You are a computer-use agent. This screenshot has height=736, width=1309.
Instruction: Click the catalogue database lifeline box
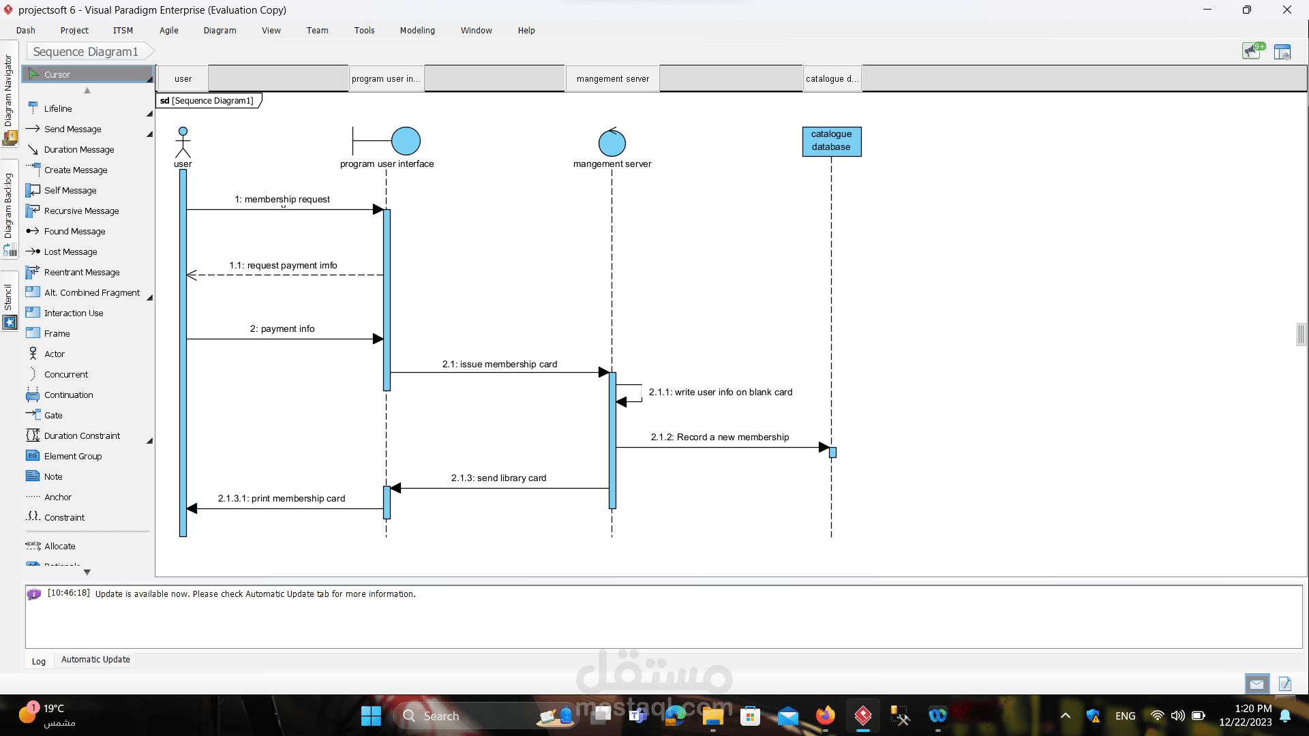pyautogui.click(x=831, y=141)
